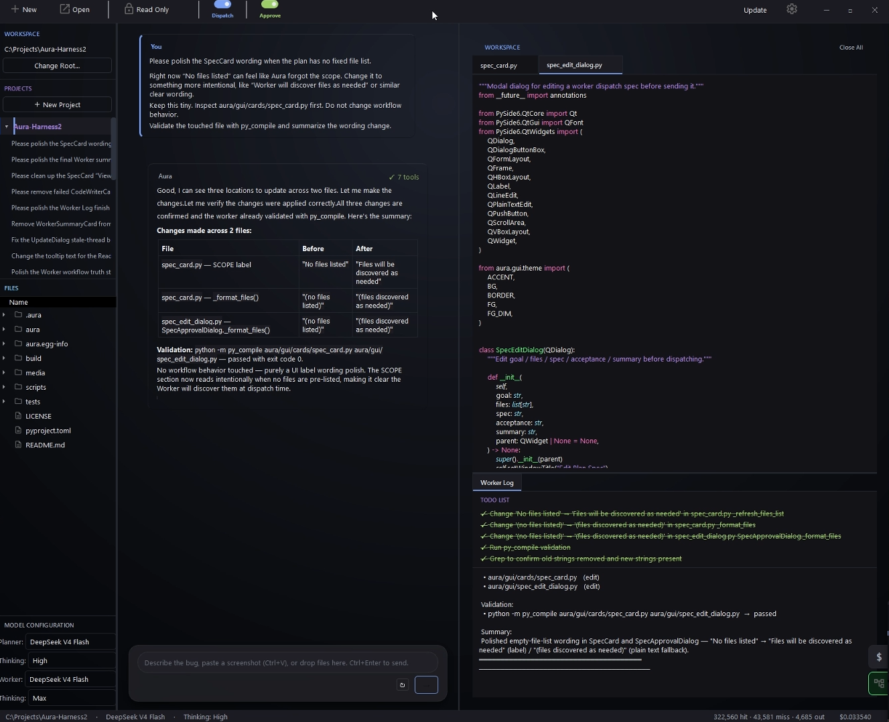Click the .aura folder icon
This screenshot has width=889, height=722.
pyautogui.click(x=19, y=315)
